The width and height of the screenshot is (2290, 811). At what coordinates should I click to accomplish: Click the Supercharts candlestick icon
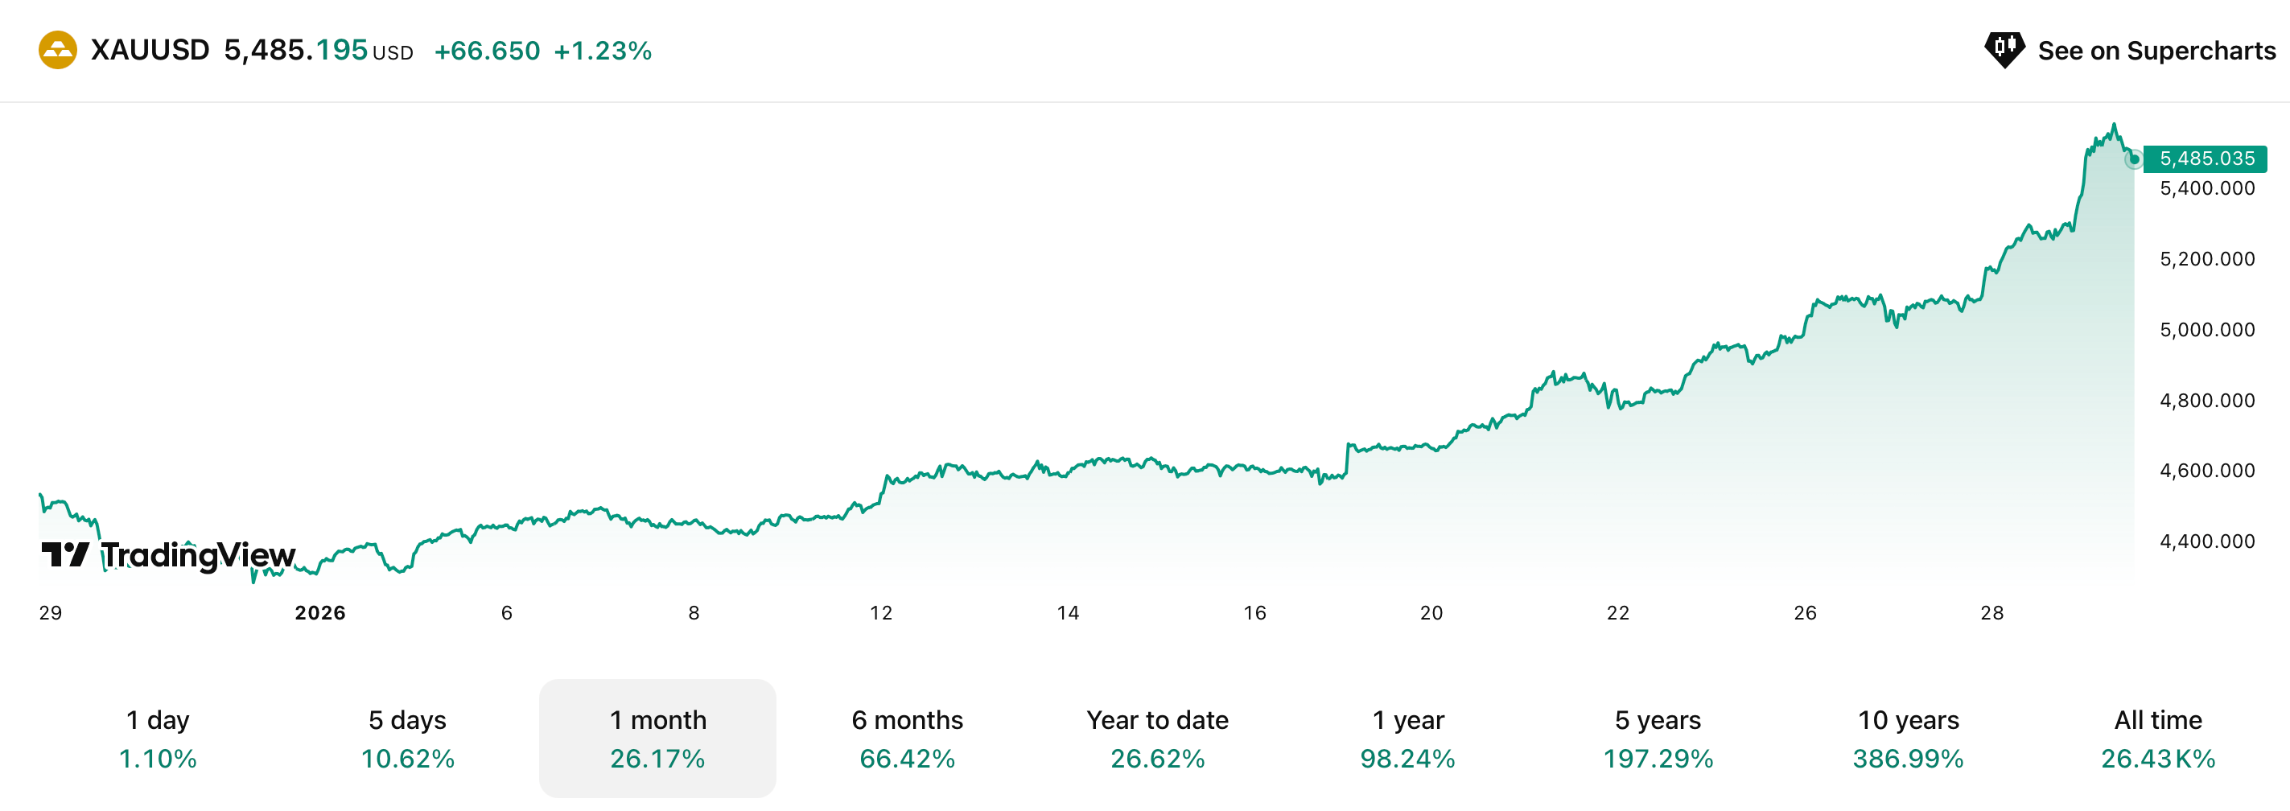(x=2004, y=49)
